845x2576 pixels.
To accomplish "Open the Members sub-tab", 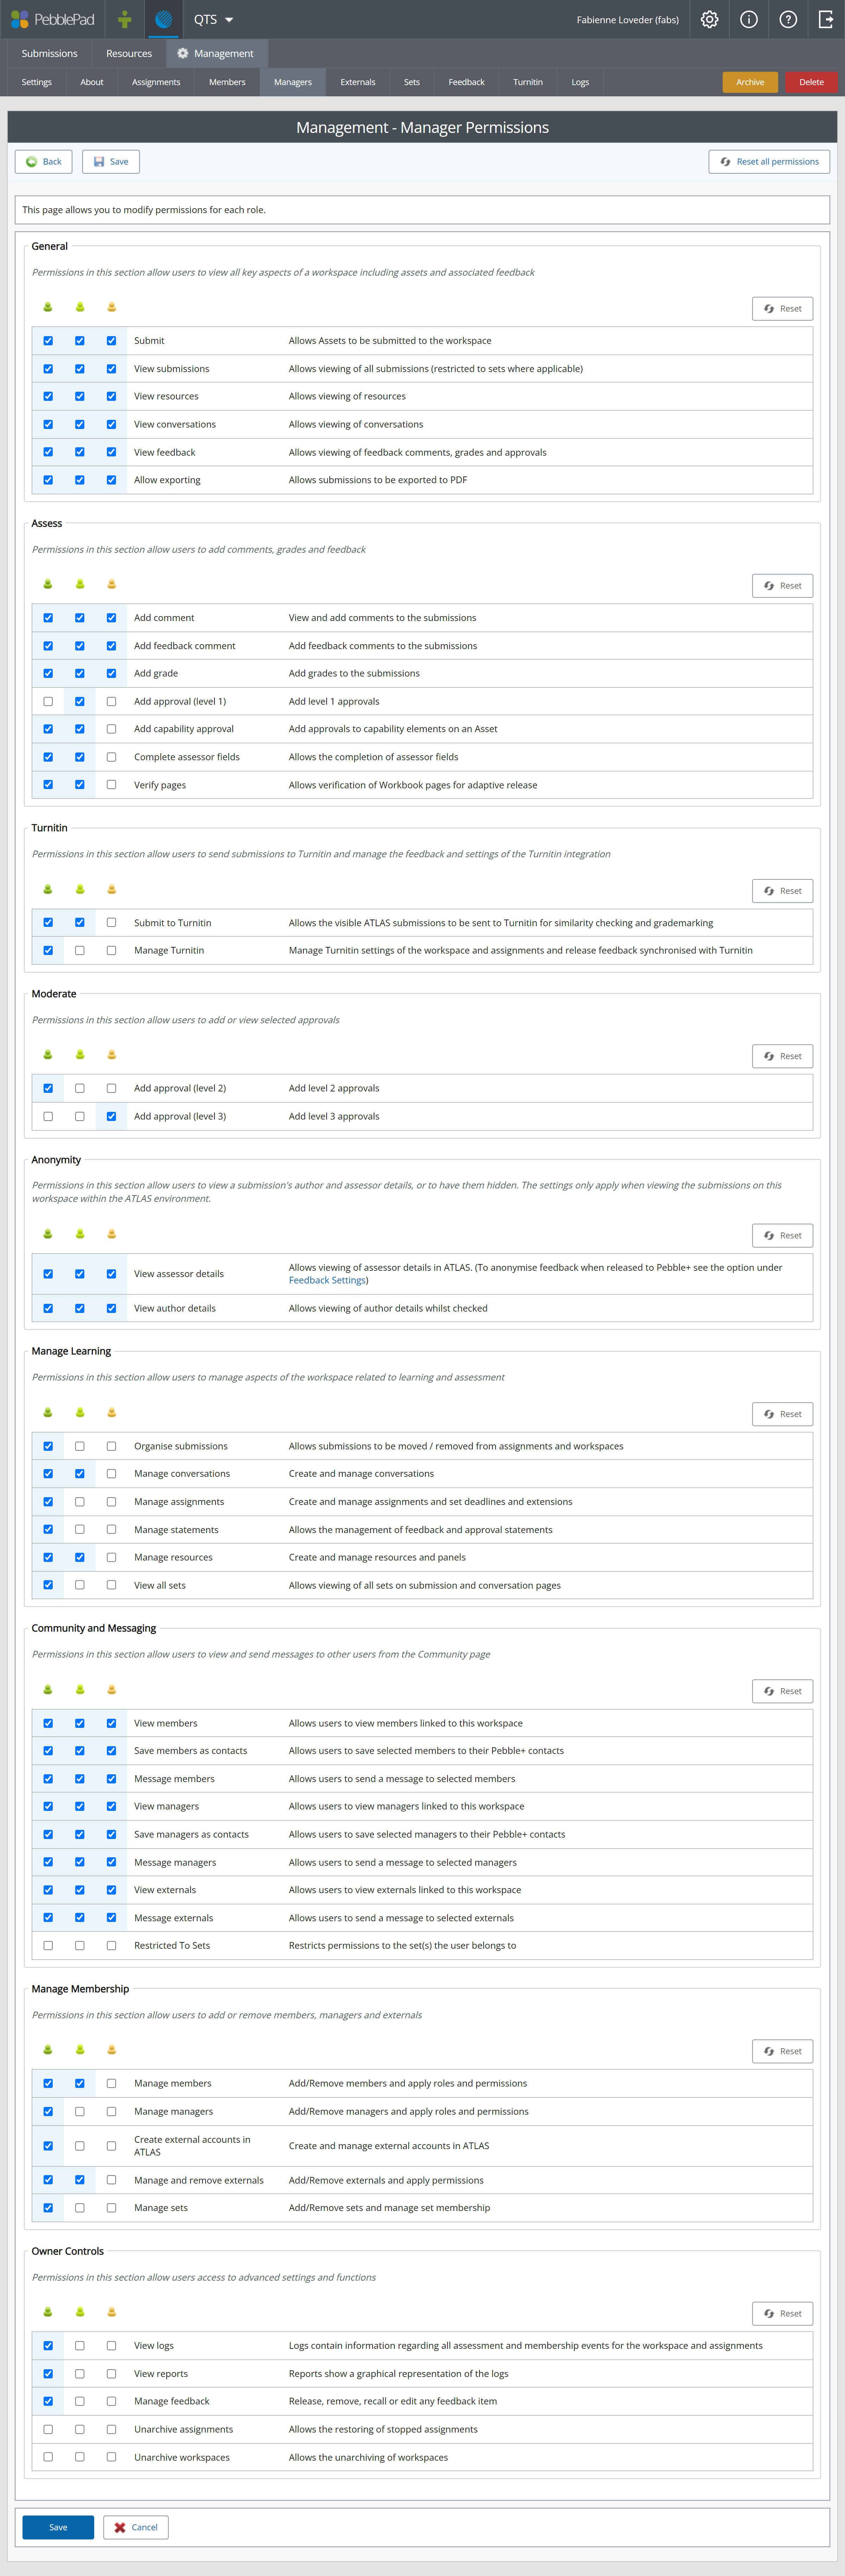I will pos(227,82).
